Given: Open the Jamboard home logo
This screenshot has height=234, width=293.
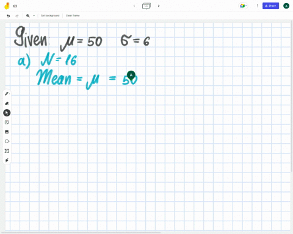Looking at the screenshot, I should click(7, 6).
